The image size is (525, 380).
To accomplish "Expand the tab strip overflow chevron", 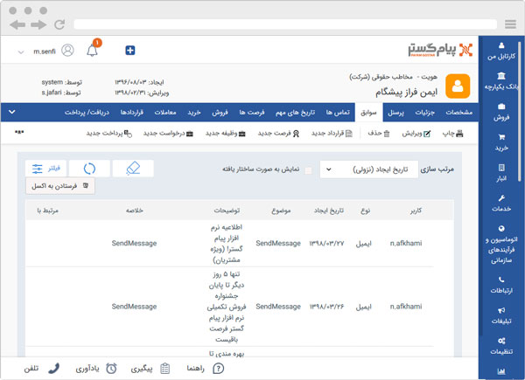I will click(10, 113).
